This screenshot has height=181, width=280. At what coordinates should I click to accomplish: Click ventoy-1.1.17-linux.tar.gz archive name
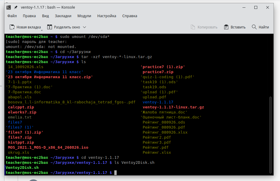[173, 107]
